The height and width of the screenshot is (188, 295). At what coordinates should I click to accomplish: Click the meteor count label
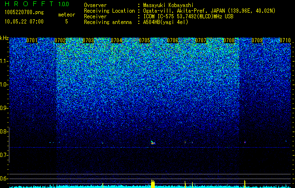(x=67, y=15)
